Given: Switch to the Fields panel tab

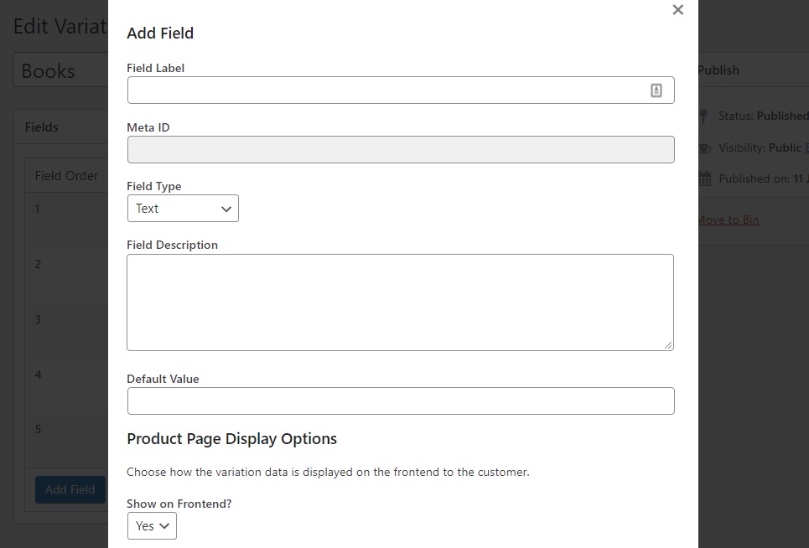Looking at the screenshot, I should click(41, 127).
